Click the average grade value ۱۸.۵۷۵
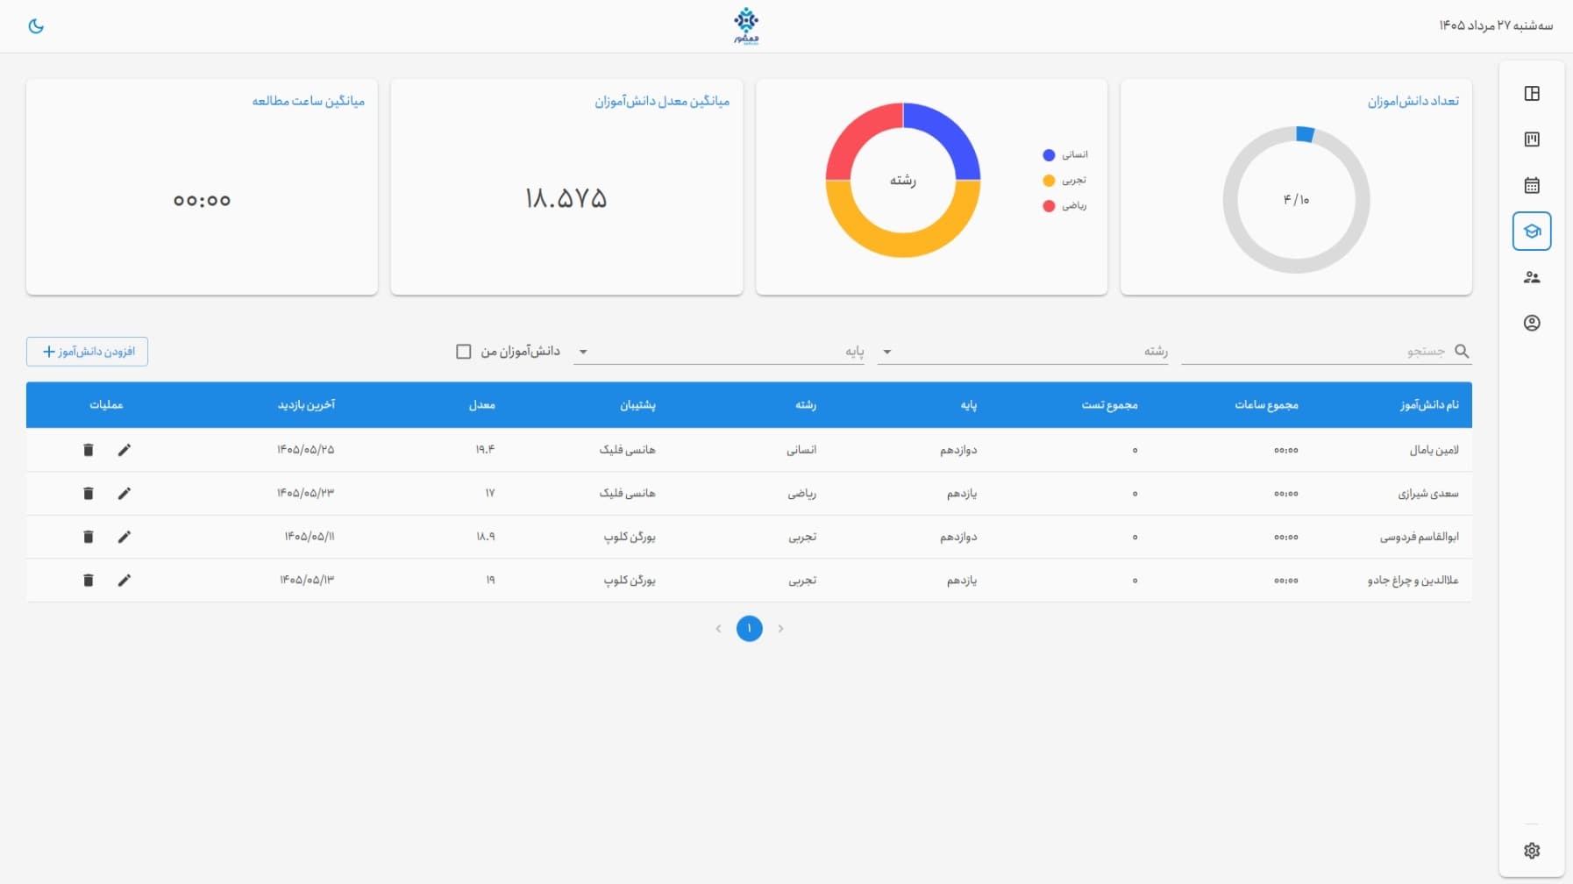Viewport: 1573px width, 884px height. pos(566,198)
